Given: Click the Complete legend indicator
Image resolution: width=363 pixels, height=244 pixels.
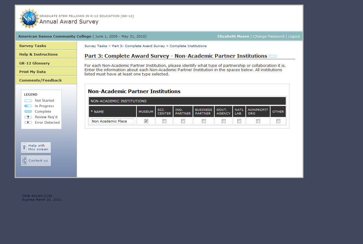Looking at the screenshot, I should [28, 111].
